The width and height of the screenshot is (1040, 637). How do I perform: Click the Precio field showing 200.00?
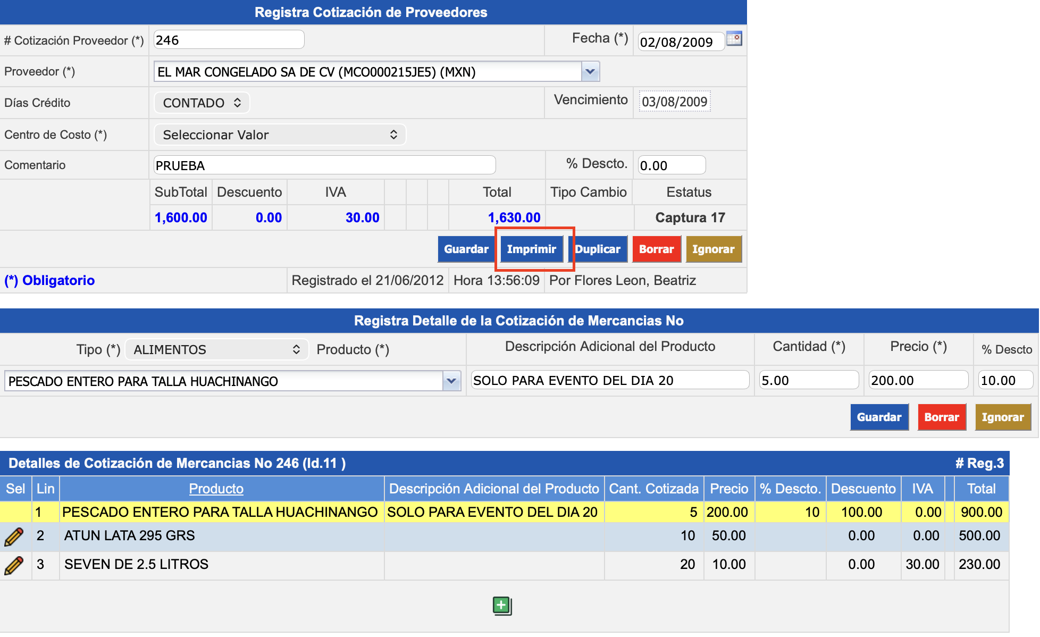[x=918, y=380]
